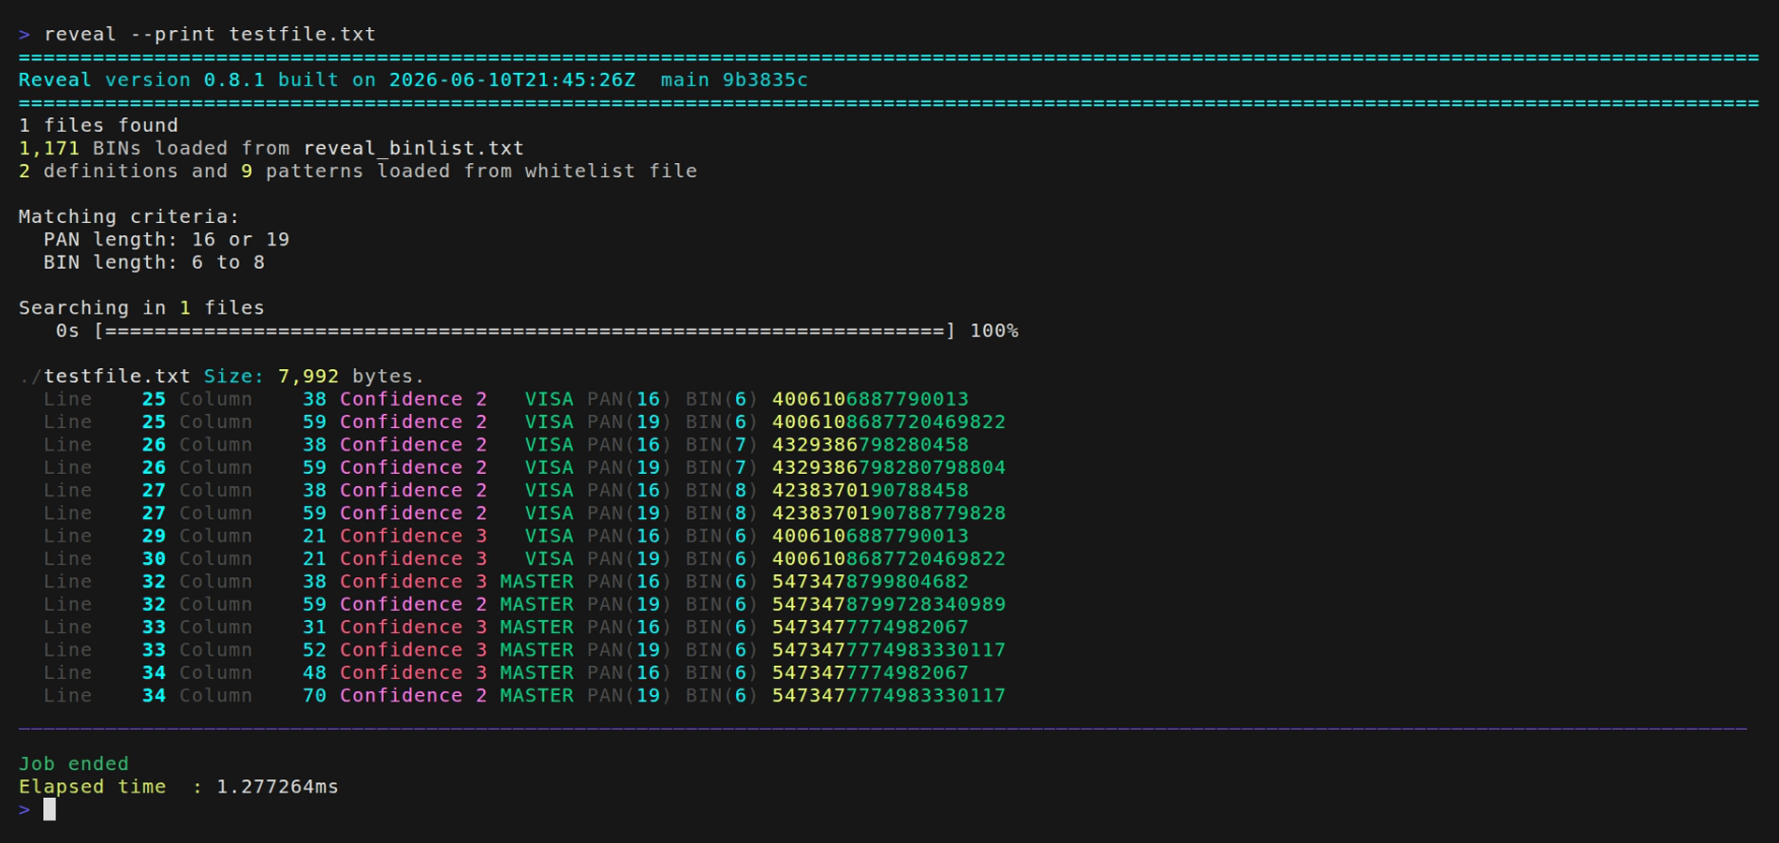Select PAN '4329386798280458'
The height and width of the screenshot is (843, 1779).
[x=870, y=445]
